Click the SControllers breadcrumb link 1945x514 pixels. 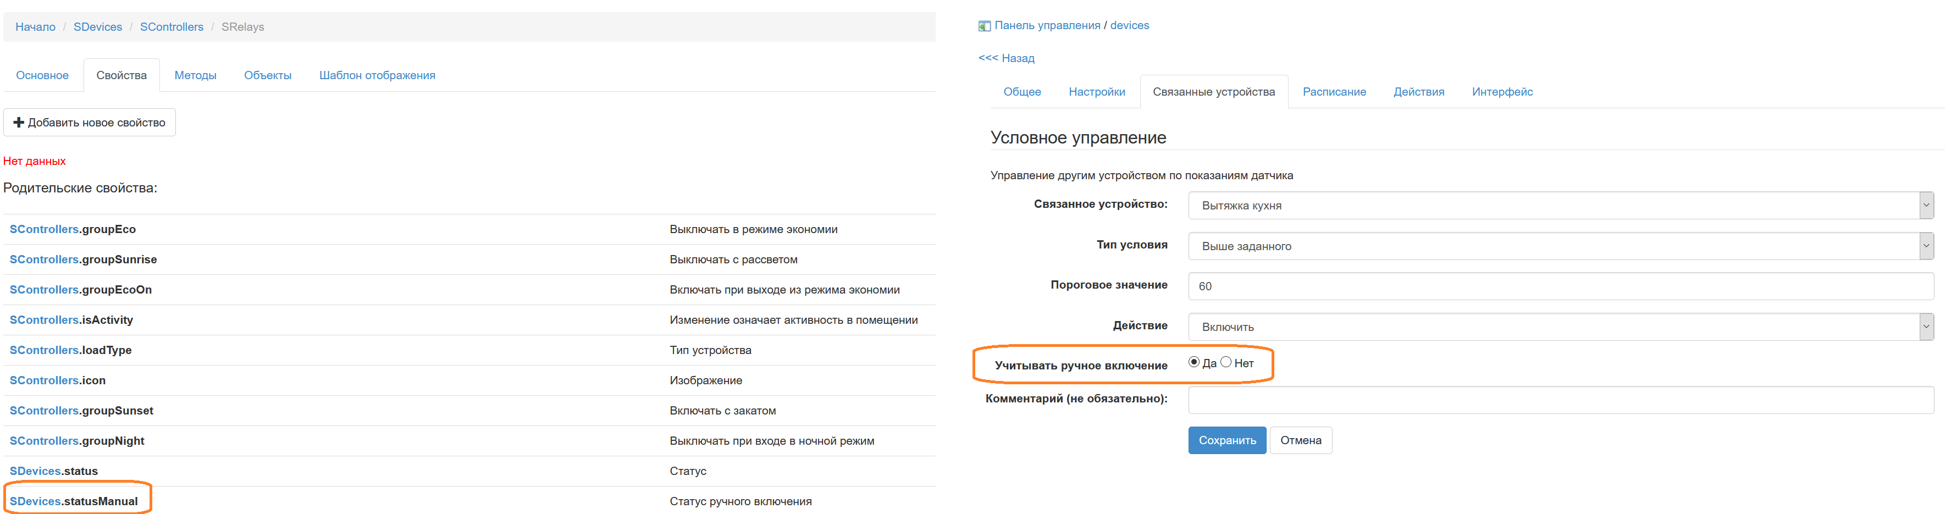coord(172,27)
